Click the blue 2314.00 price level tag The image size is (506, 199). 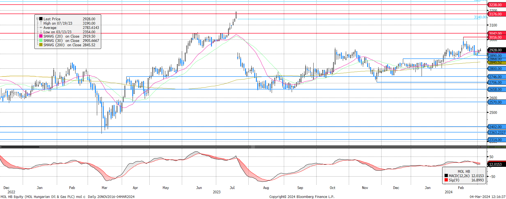pyautogui.click(x=496, y=140)
